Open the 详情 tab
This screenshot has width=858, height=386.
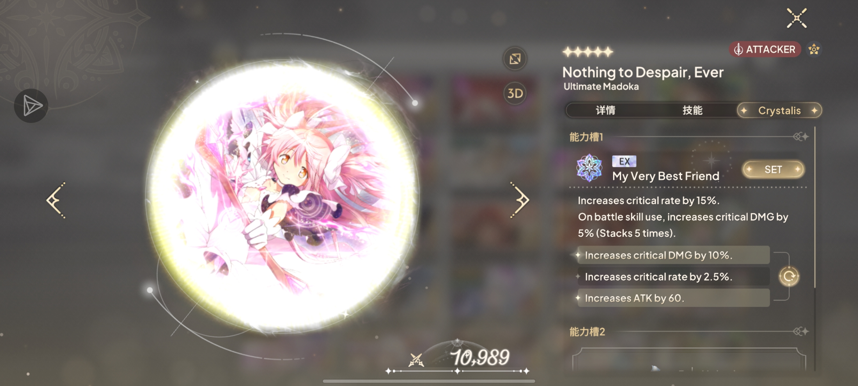pos(606,110)
